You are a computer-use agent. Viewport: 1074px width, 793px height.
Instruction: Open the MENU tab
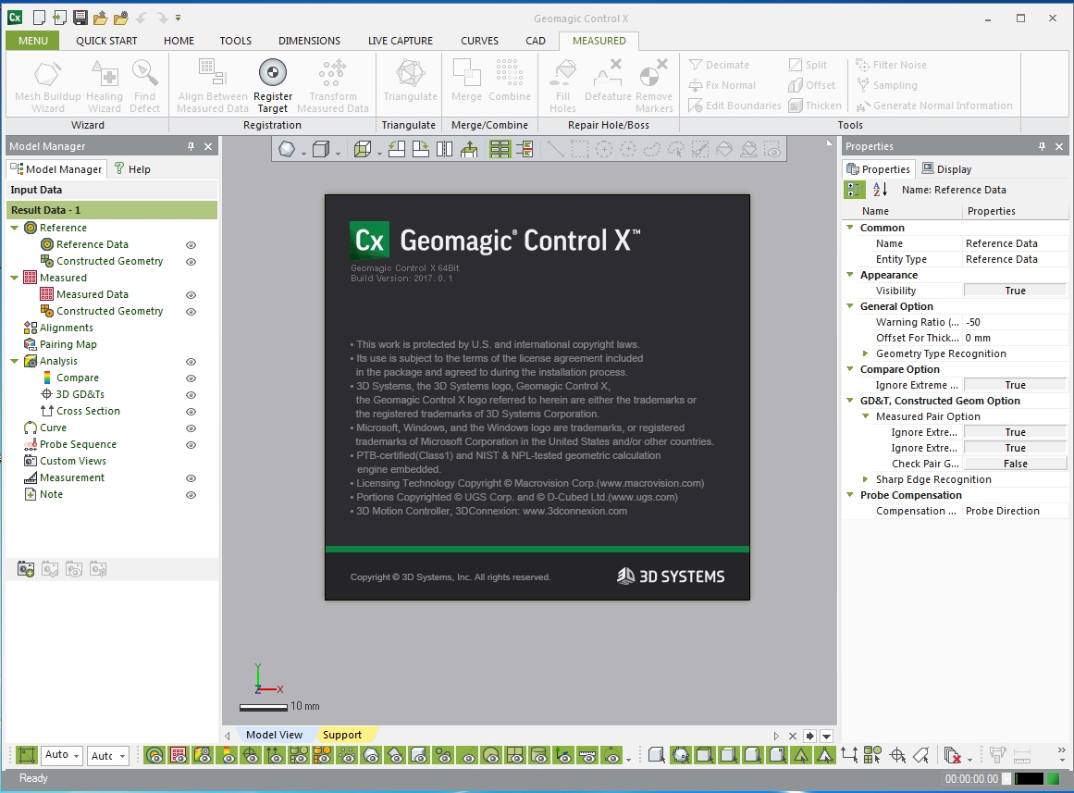[x=33, y=41]
